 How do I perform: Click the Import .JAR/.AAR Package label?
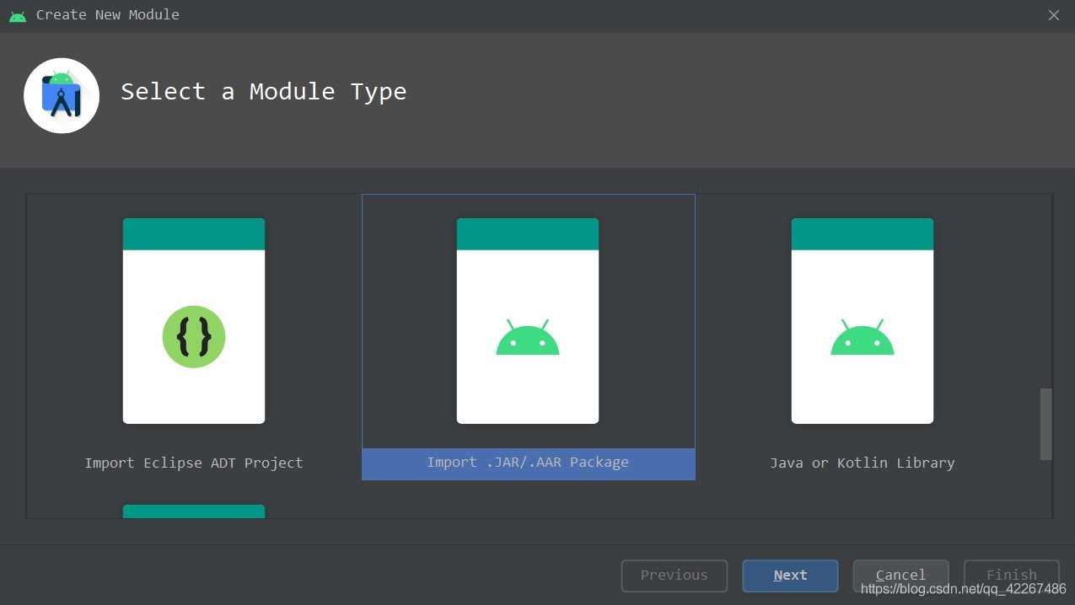[528, 463]
